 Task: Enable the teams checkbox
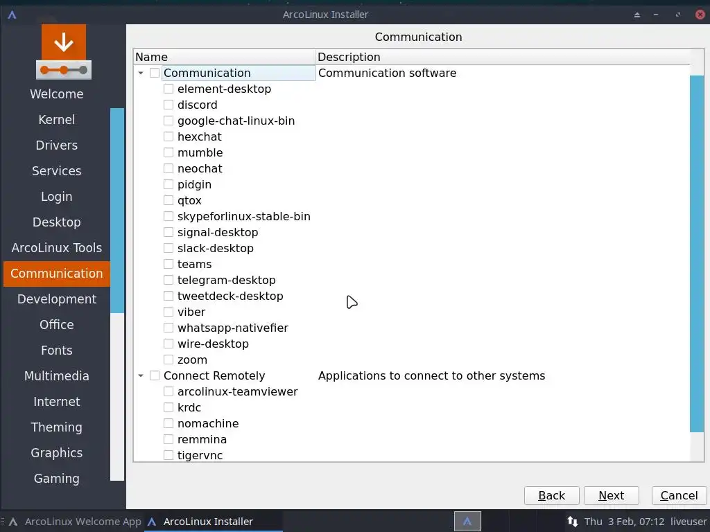(168, 264)
